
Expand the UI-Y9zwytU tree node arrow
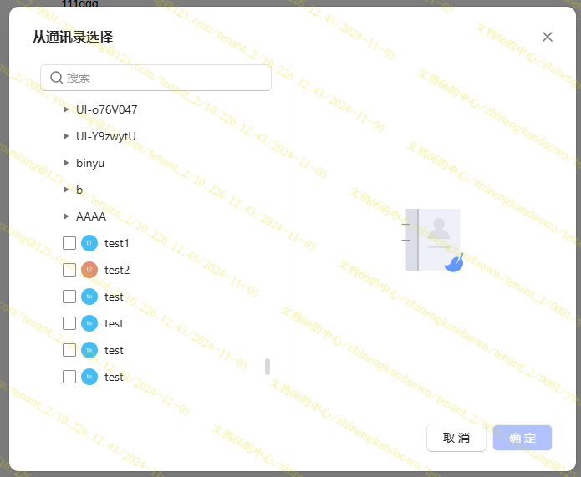(67, 136)
